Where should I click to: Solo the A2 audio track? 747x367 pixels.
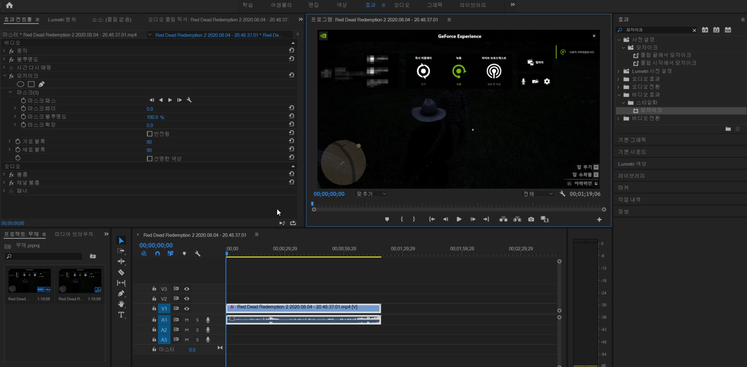click(197, 330)
